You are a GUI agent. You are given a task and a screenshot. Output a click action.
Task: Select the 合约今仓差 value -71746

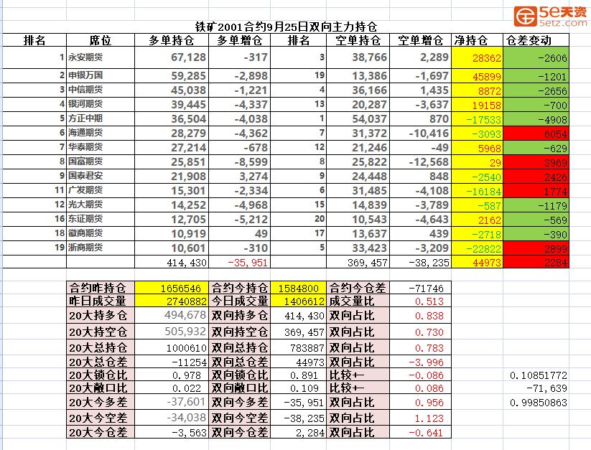pyautogui.click(x=420, y=288)
